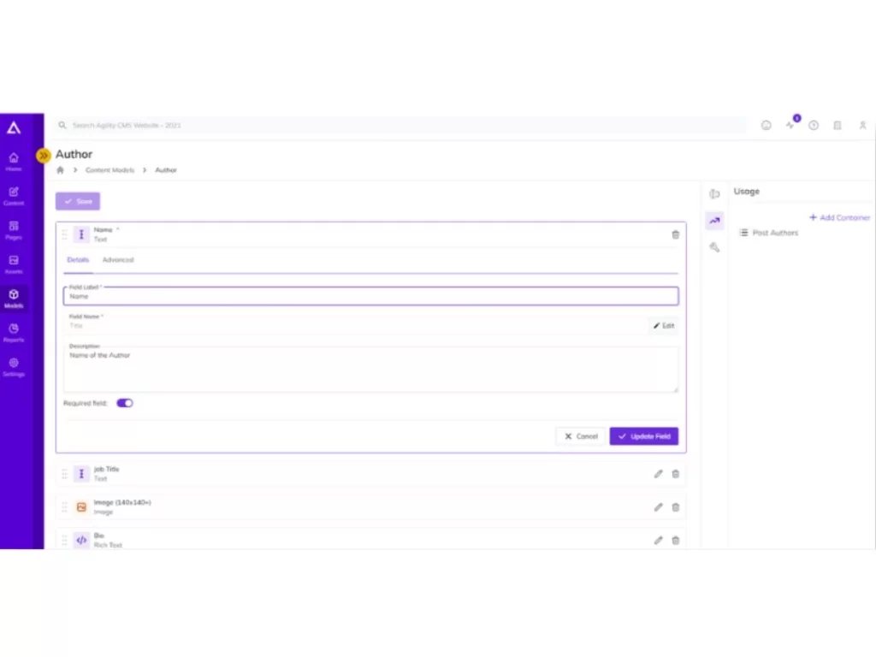Screen dimensions: 876x657
Task: Click Add Container link
Action: coord(840,217)
